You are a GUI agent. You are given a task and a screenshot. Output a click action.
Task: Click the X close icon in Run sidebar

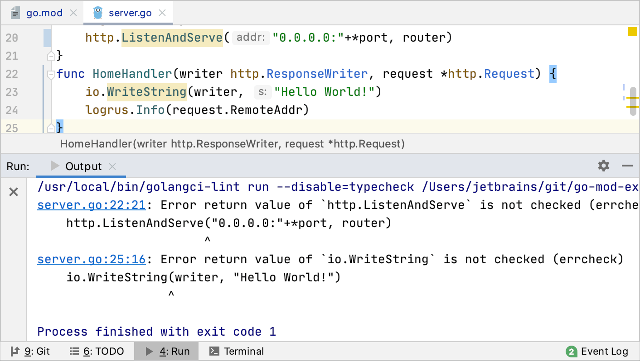pyautogui.click(x=14, y=192)
